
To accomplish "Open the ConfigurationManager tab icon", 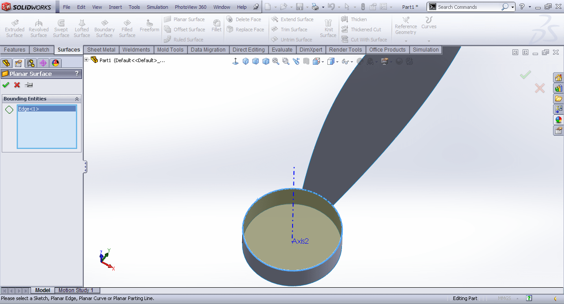I will [x=31, y=63].
